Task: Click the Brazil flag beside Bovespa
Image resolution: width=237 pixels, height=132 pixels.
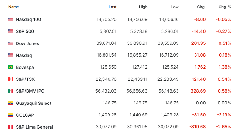Action: 11,67
